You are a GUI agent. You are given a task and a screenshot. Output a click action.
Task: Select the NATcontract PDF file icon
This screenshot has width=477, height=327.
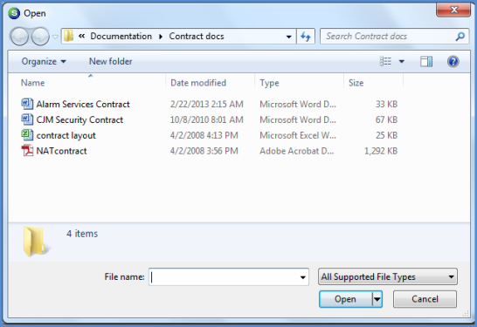tap(27, 151)
